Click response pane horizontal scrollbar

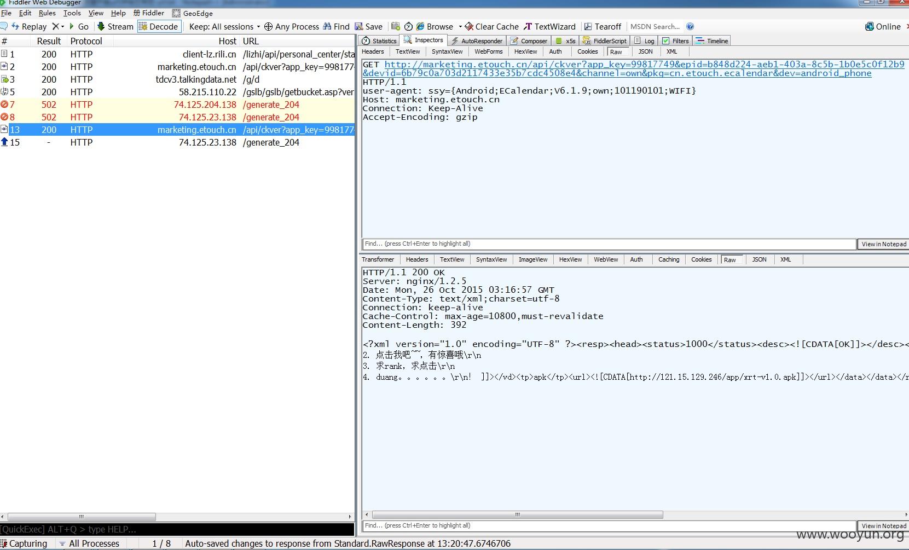click(x=517, y=515)
